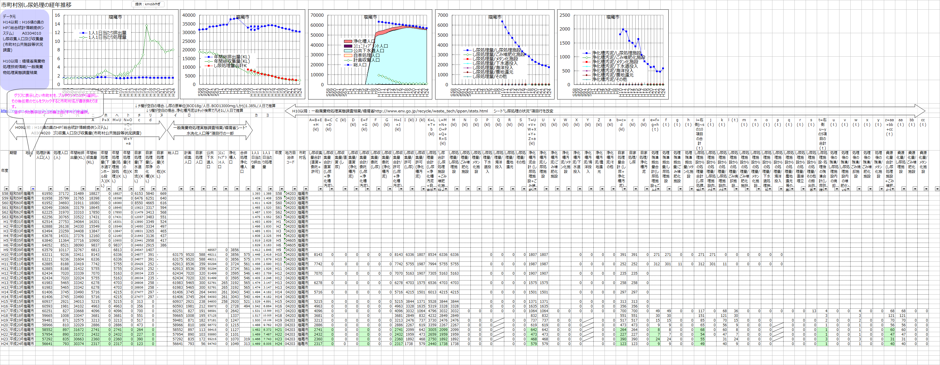Click the note starting ↓チ欄が空白の場合

coord(205,106)
